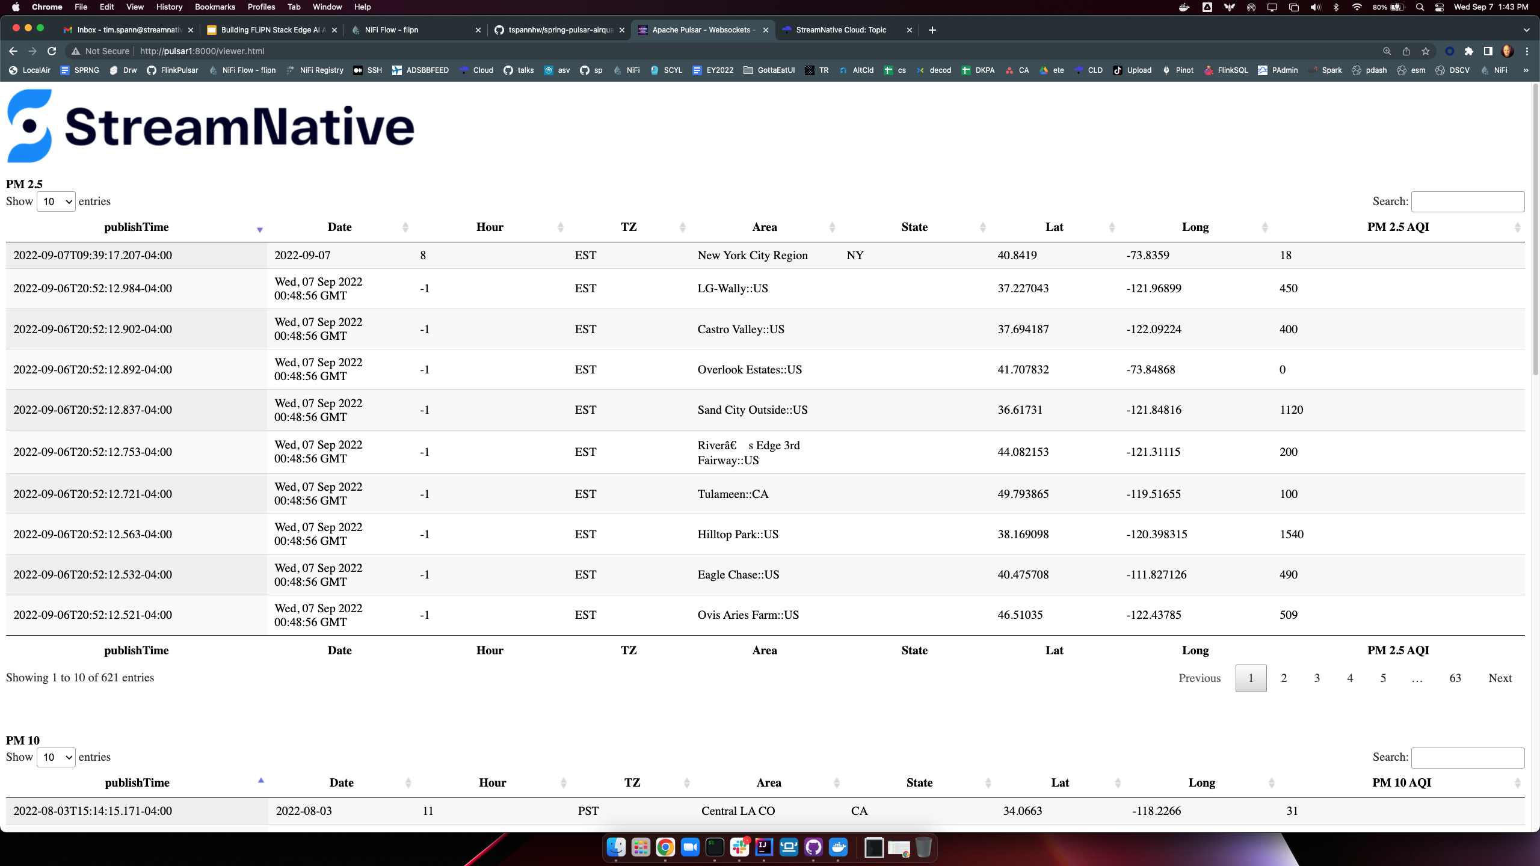1540x866 pixels.
Task: Click the macOS Spotlight search icon
Action: coord(1420,7)
